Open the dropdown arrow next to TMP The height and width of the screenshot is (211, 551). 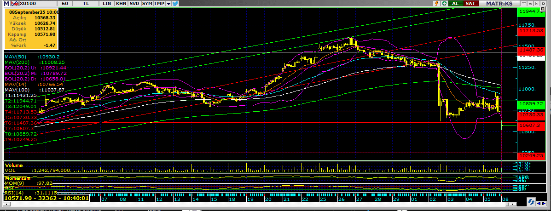pyautogui.click(x=168, y=3)
